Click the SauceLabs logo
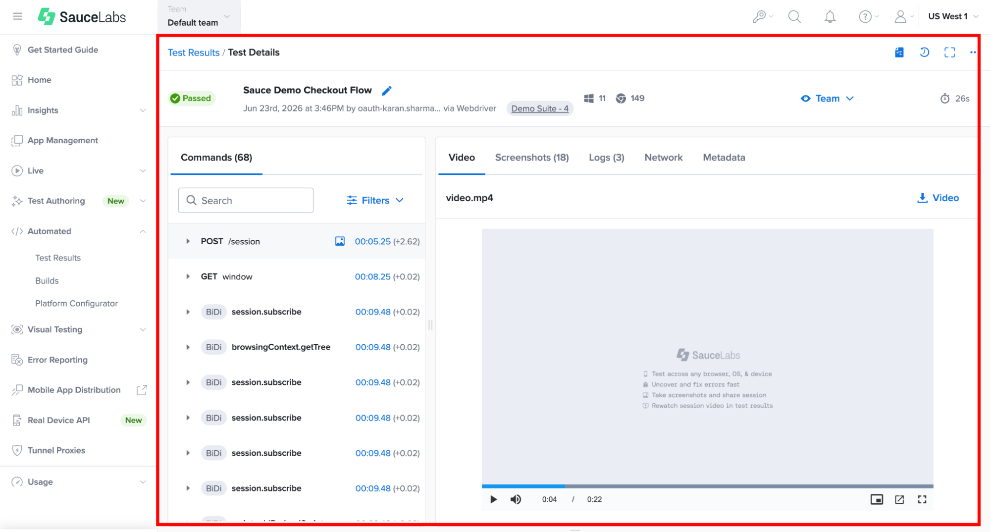 pyautogui.click(x=82, y=17)
